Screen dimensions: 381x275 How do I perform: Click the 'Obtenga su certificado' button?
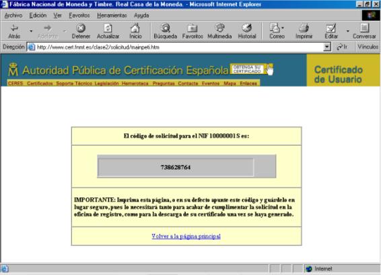[247, 69]
